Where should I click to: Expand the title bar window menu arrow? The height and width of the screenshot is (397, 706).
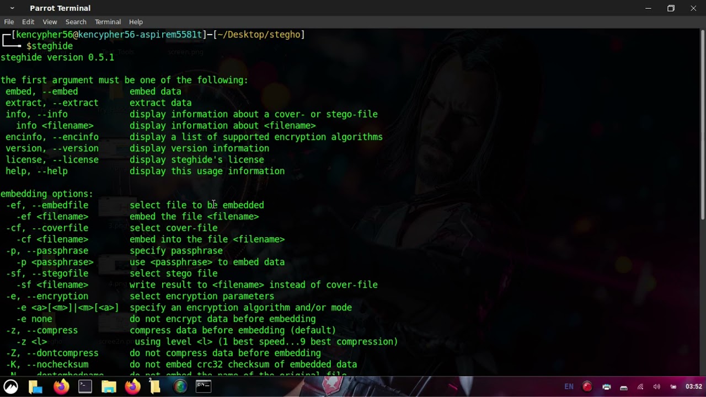12,8
